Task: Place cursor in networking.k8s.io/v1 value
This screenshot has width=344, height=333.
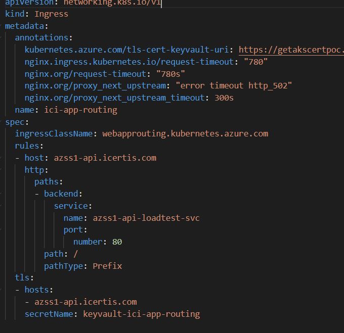Action: 112,3
